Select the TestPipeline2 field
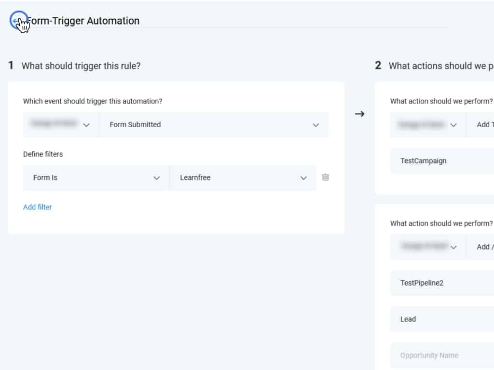This screenshot has height=370, width=494. (441, 283)
